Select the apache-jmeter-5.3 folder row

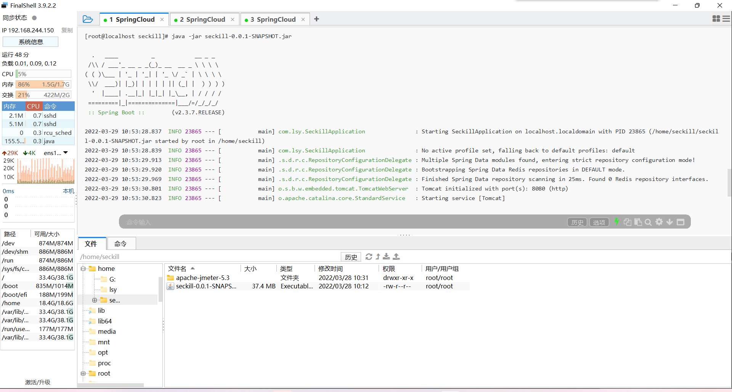coord(318,278)
